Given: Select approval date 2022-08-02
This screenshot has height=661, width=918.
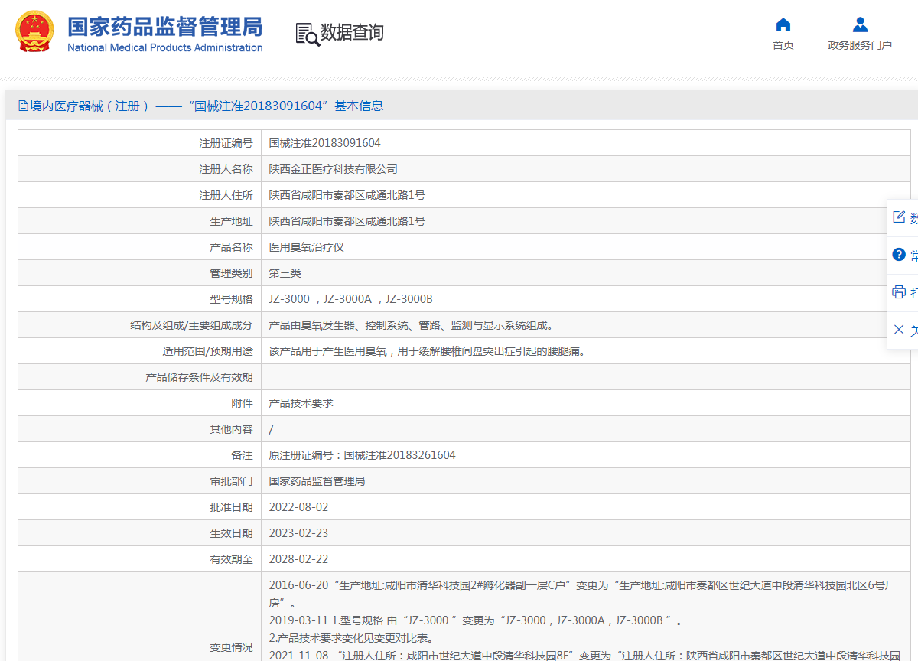Looking at the screenshot, I should (x=298, y=507).
